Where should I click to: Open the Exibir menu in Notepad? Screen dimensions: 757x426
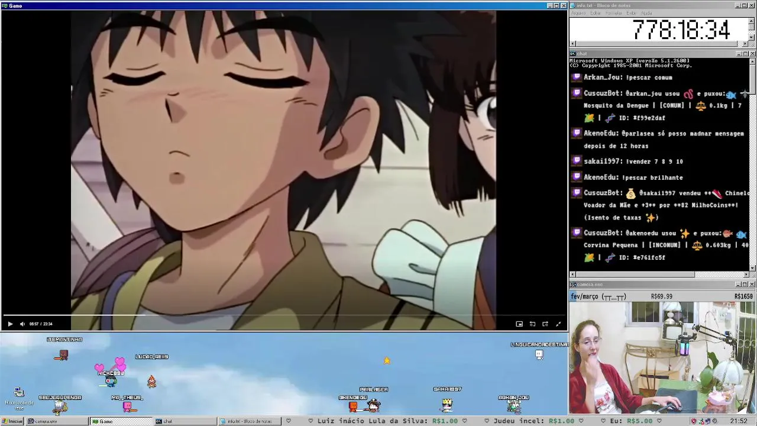pyautogui.click(x=631, y=13)
